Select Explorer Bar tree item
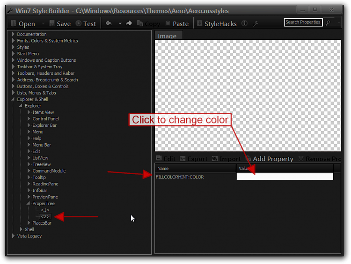The width and height of the screenshot is (351, 264). (44, 125)
